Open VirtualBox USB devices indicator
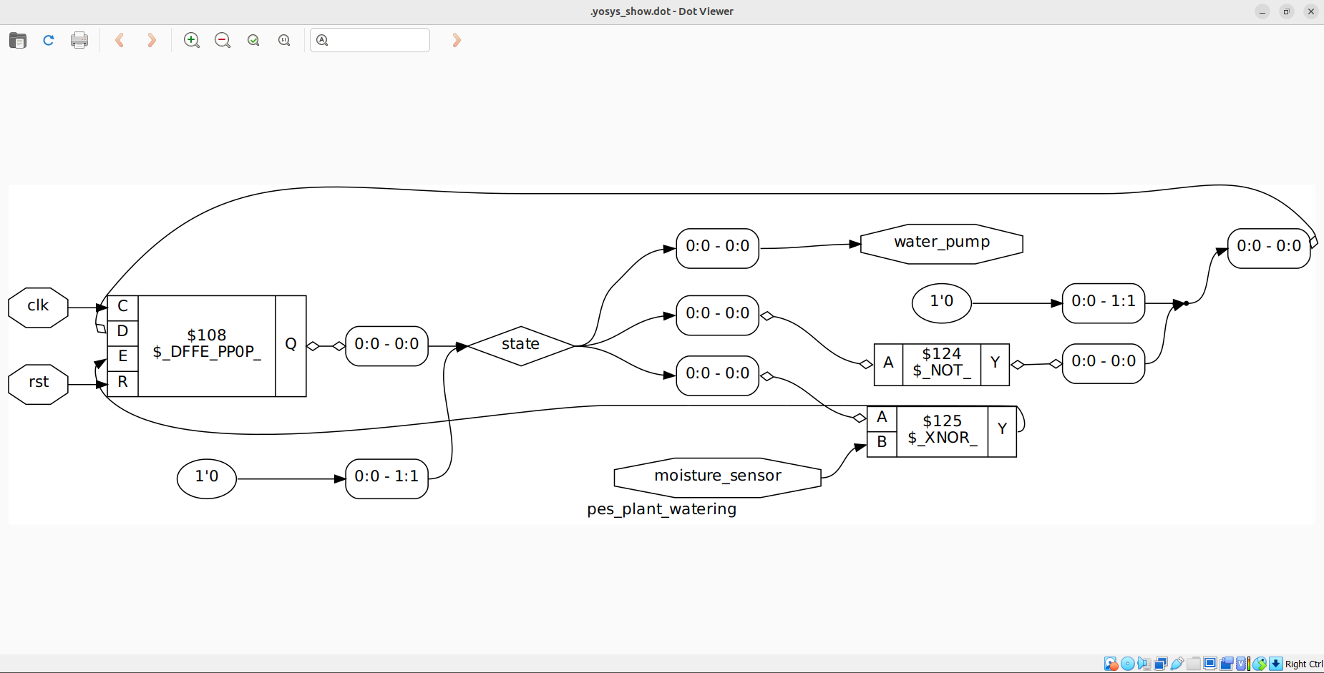 (1177, 664)
